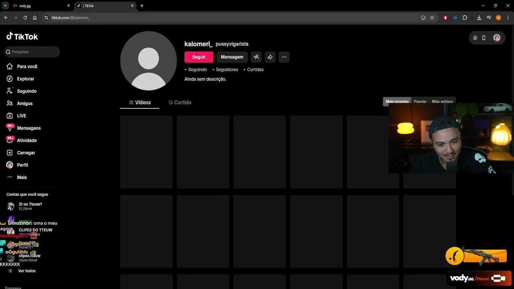Click the TikTok coin icon at top right
Image resolution: width=514 pixels, height=289 pixels.
[475, 38]
